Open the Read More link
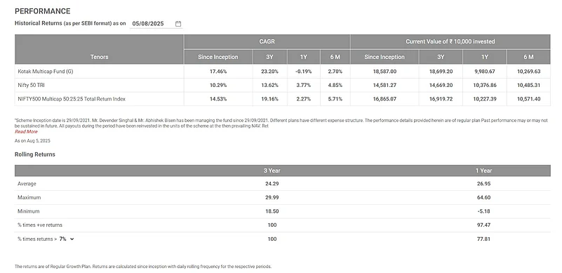562x273 pixels. pyautogui.click(x=26, y=132)
